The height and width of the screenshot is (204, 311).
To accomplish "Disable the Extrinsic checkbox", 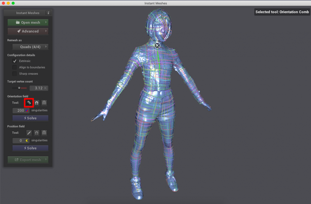I will pos(15,61).
